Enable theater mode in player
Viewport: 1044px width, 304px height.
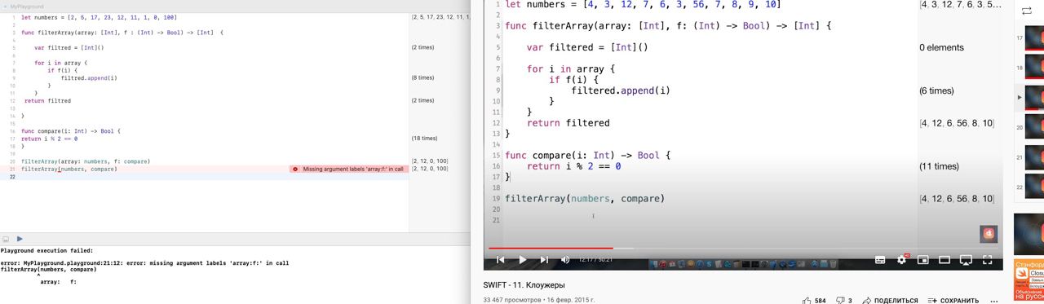(944, 260)
